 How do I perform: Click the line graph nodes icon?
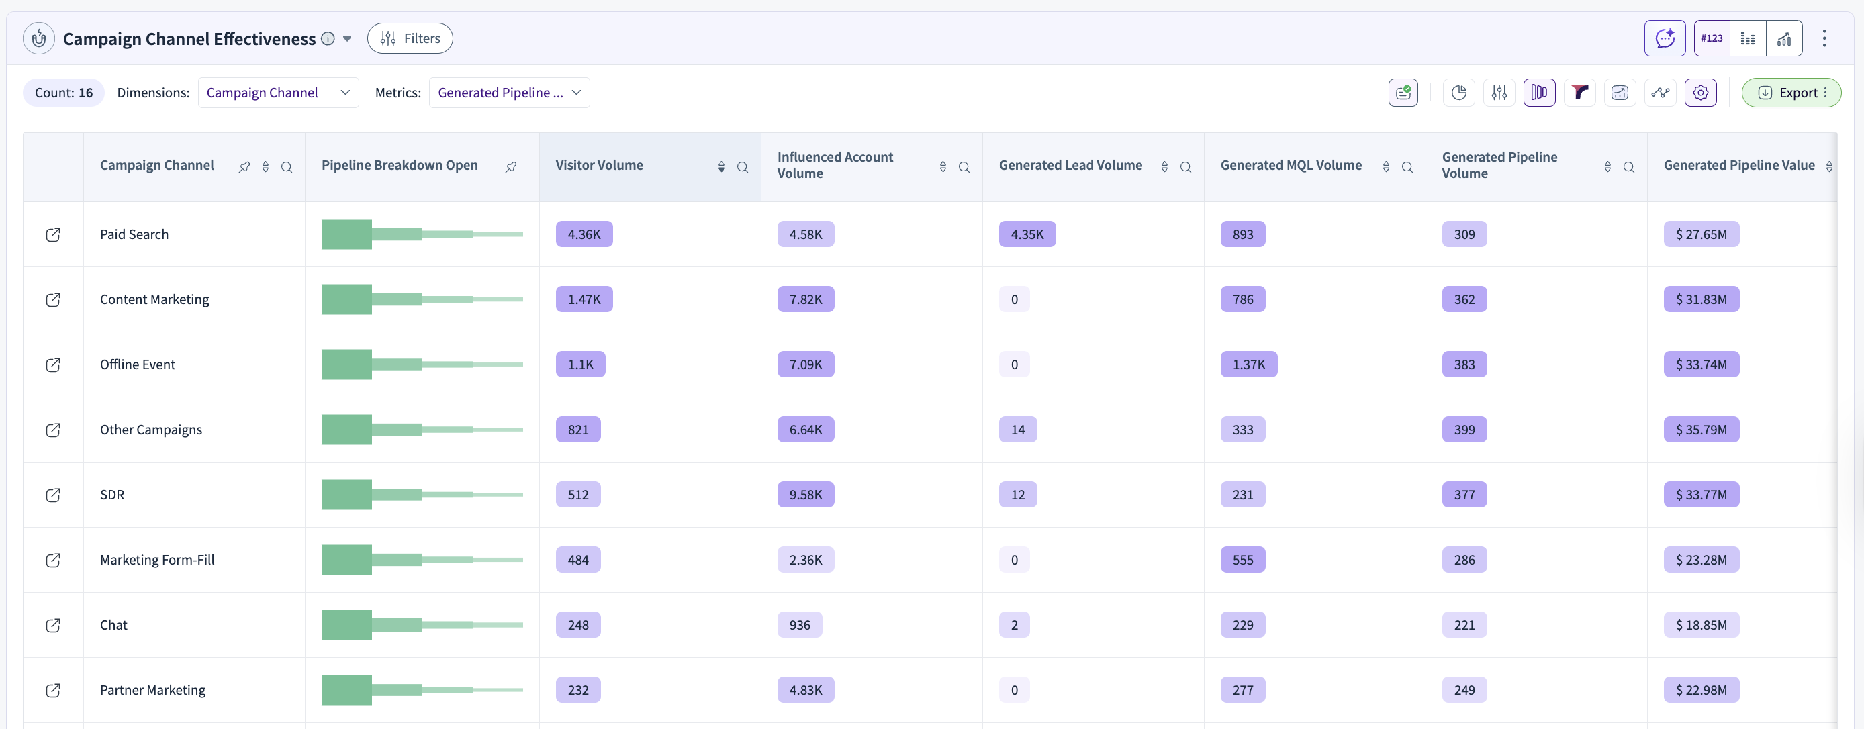tap(1660, 93)
